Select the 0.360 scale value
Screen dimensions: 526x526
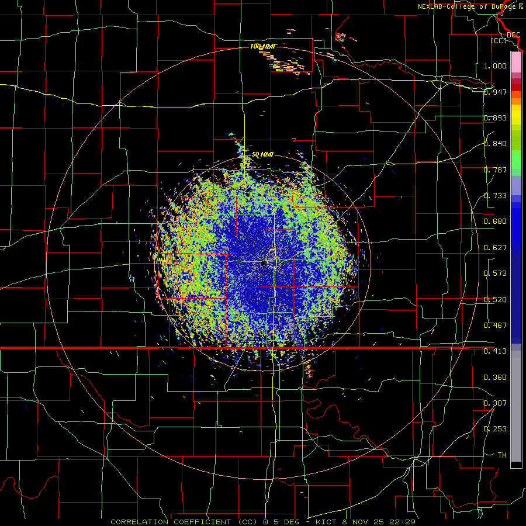pos(495,378)
